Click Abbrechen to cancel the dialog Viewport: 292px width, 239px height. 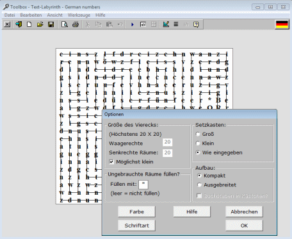244,211
